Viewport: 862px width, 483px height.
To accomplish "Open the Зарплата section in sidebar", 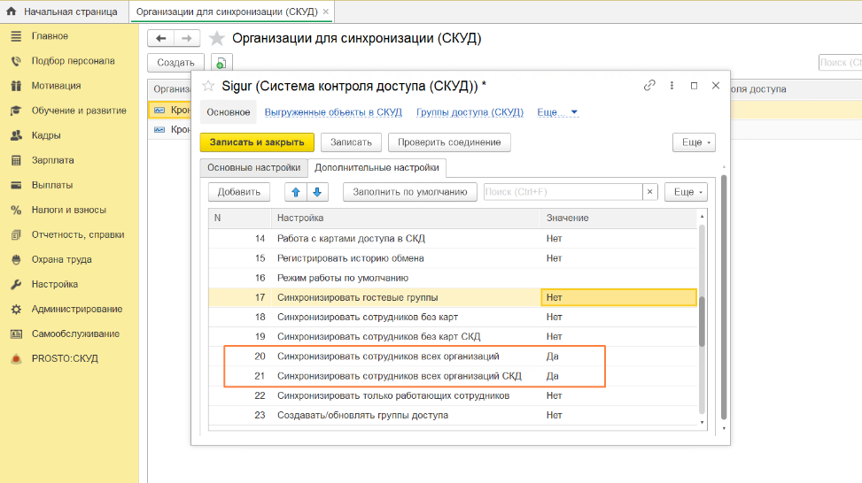I will (x=52, y=160).
